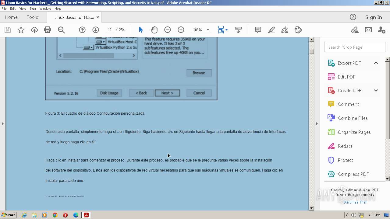Screen dimensions: 390x219
Task: Select the Linux Basics for Hac... tab
Action: (x=74, y=17)
